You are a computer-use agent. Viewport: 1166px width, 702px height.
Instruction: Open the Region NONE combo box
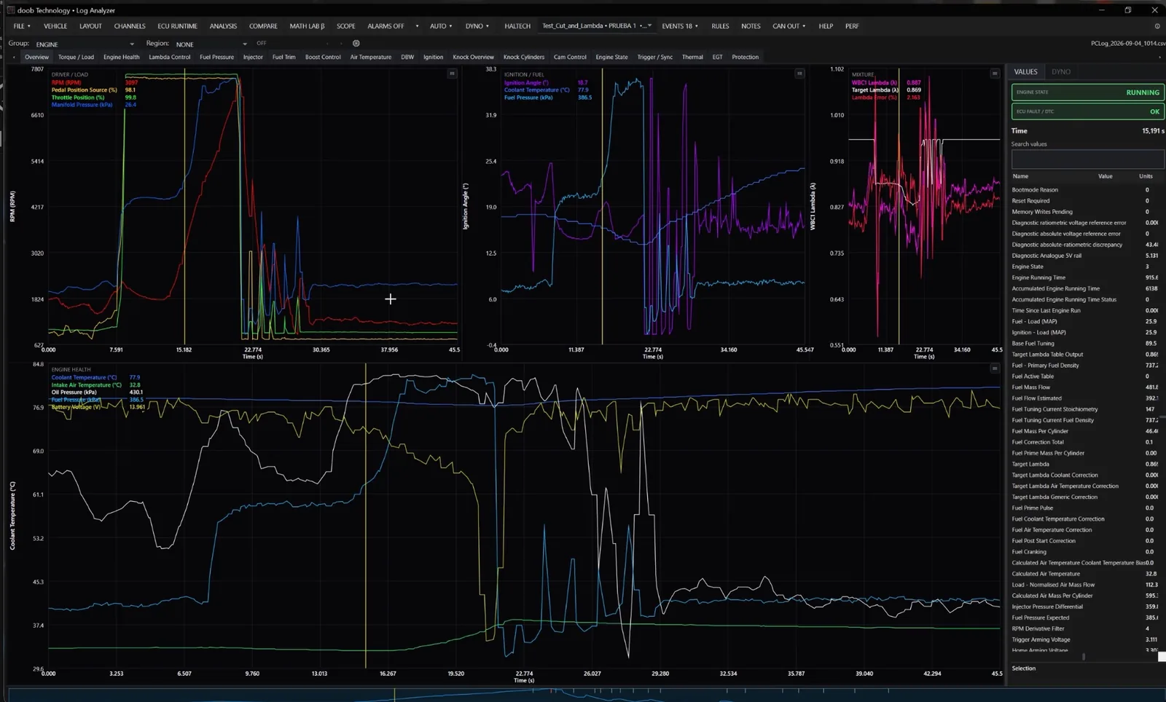click(211, 44)
